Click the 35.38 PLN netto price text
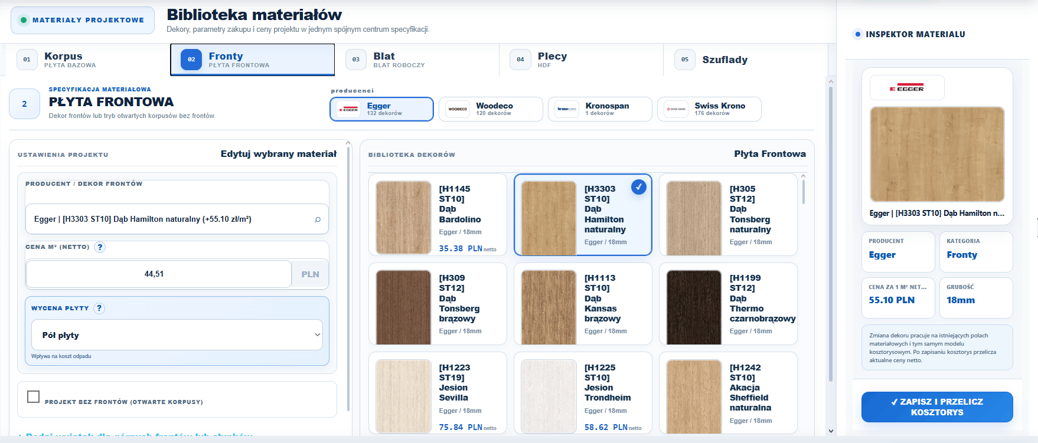Image resolution: width=1038 pixels, height=443 pixels. 468,249
